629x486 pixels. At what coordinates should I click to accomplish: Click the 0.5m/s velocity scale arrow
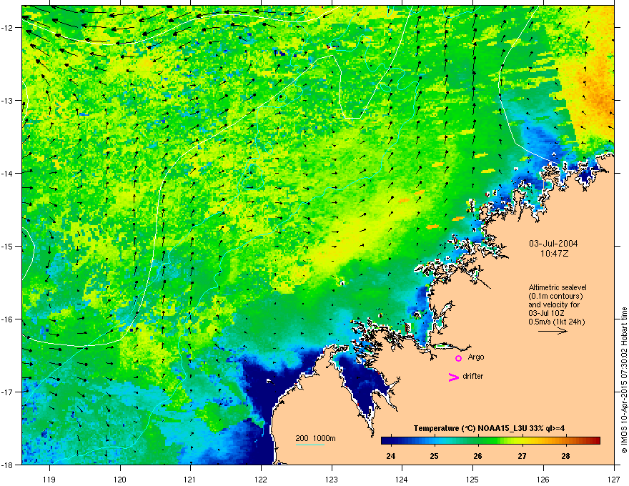553,331
